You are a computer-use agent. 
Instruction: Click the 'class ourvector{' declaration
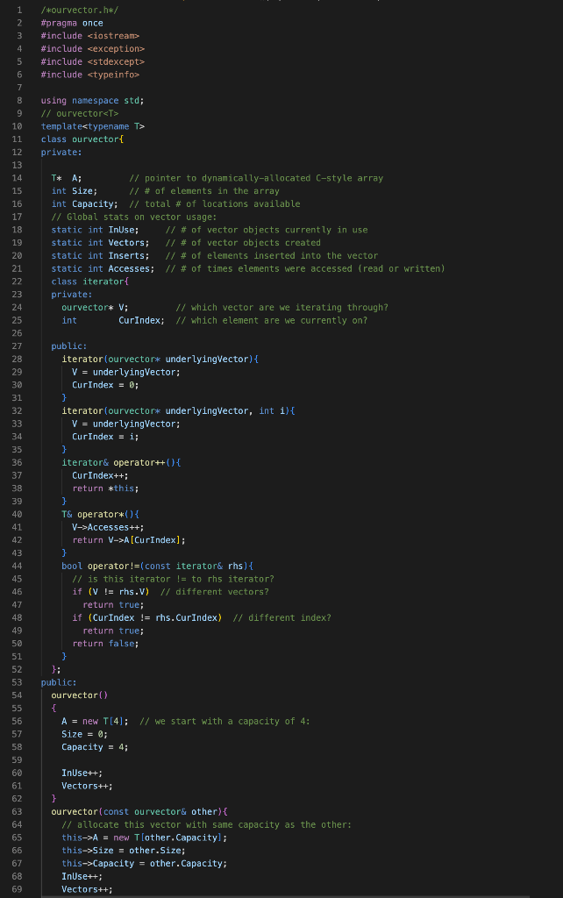(82, 139)
